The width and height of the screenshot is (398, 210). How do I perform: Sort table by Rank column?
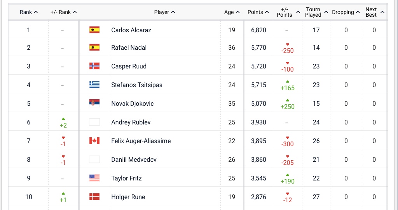[x=29, y=12]
